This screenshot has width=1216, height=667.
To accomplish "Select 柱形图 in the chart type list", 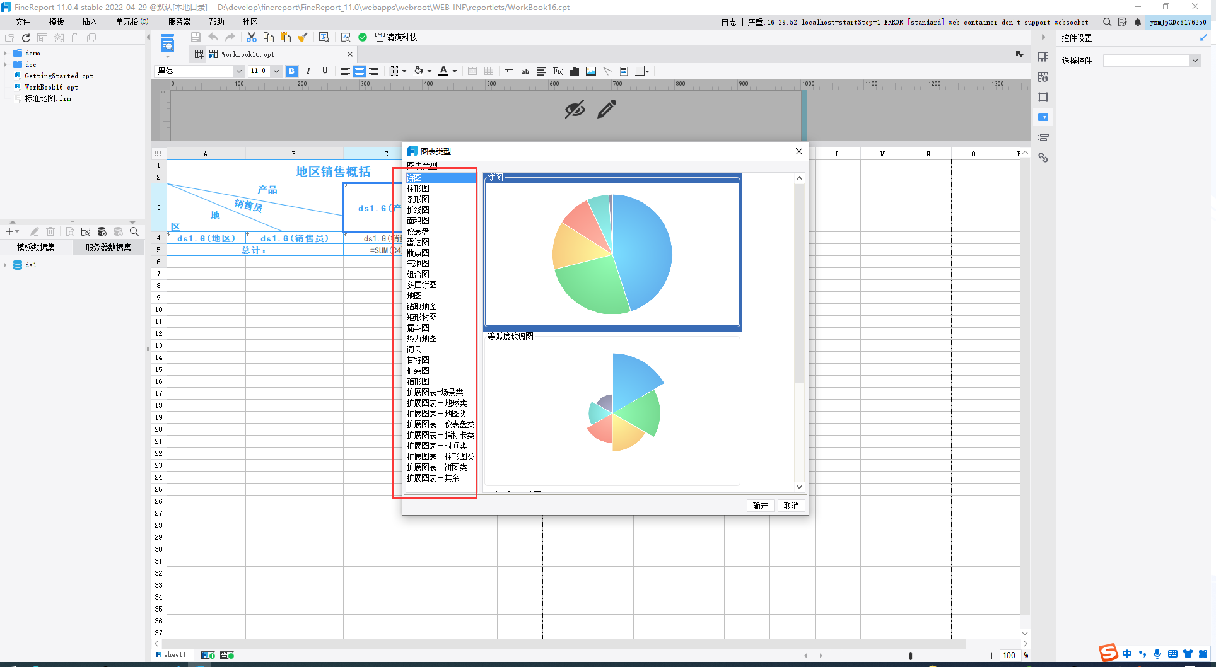I will [x=418, y=188].
